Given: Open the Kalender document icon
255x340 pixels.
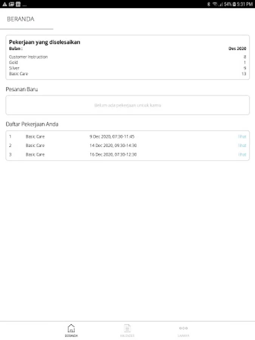Looking at the screenshot, I should 127,328.
